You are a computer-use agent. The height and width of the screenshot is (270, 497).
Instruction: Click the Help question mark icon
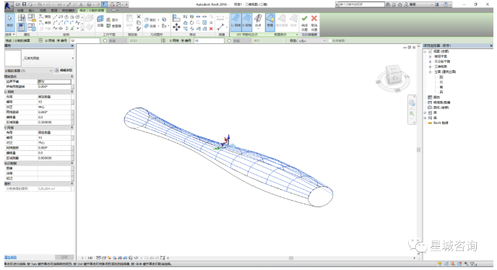(x=446, y=4)
